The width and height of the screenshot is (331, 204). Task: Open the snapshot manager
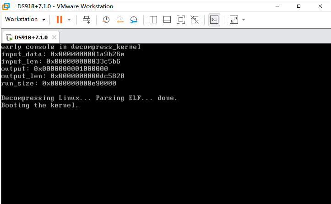[x=134, y=20]
